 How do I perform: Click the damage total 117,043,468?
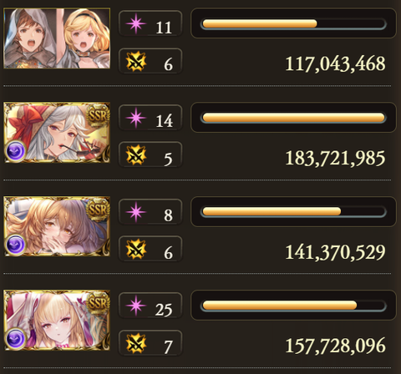336,64
